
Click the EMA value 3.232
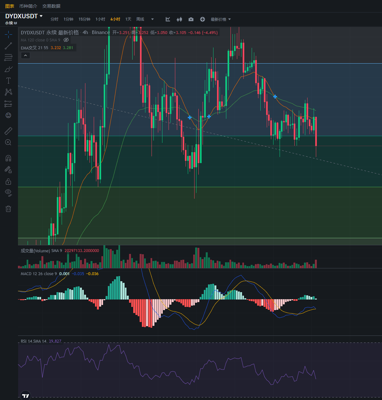pyautogui.click(x=56, y=48)
